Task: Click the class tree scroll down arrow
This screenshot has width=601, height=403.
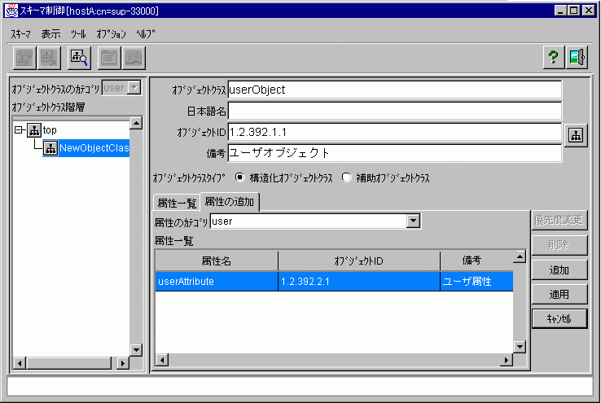Action: click(137, 350)
